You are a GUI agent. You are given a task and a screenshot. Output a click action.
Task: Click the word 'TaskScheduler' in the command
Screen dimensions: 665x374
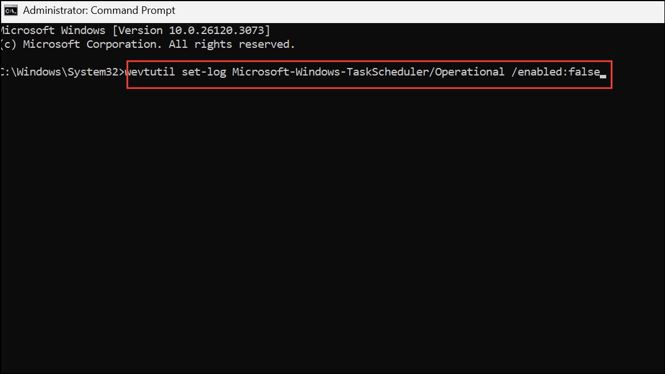pyautogui.click(x=388, y=72)
